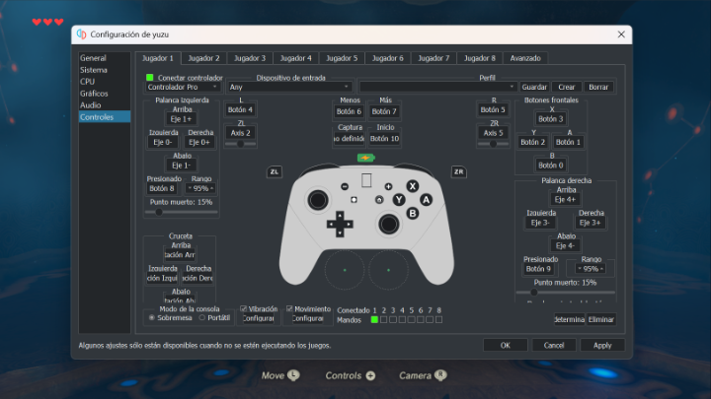
Task: Click the Cancel button
Action: pos(554,345)
